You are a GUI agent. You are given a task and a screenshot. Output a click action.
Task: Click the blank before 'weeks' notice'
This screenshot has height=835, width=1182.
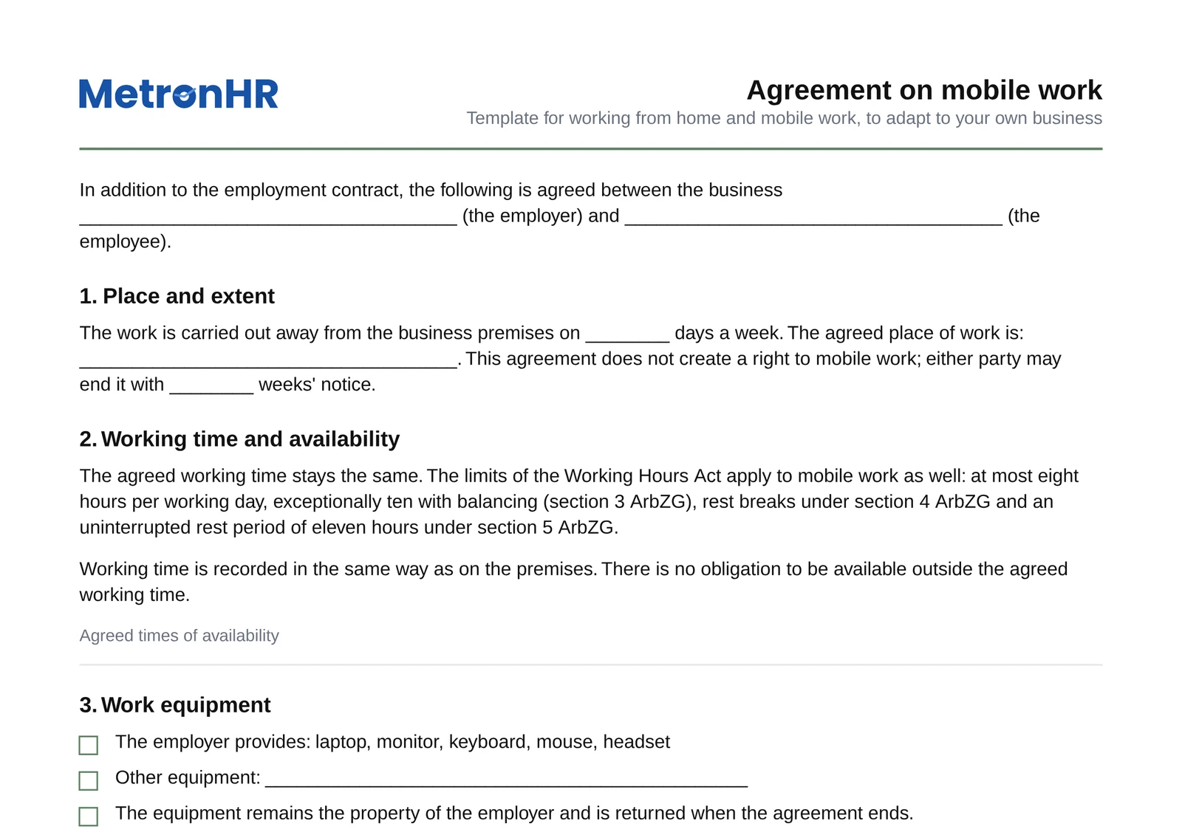[x=211, y=385]
